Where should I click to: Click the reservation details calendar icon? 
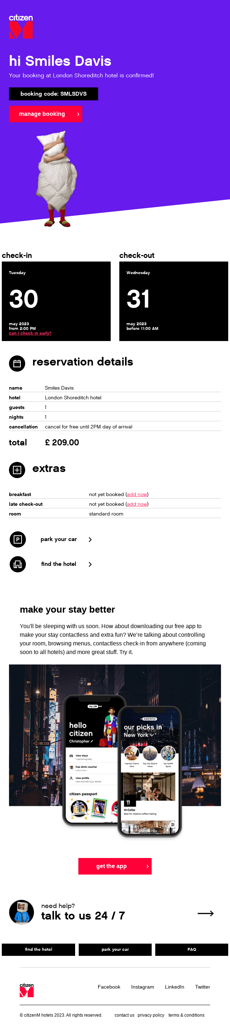17,363
